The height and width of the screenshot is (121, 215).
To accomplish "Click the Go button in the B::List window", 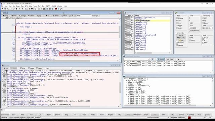I will 48,16.
